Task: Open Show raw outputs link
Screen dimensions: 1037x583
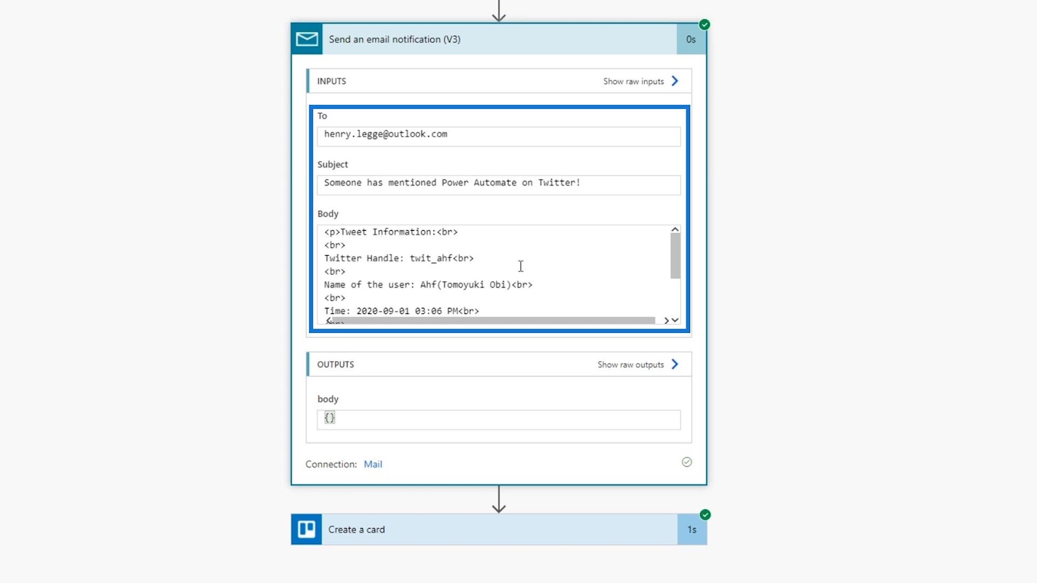Action: tap(631, 365)
